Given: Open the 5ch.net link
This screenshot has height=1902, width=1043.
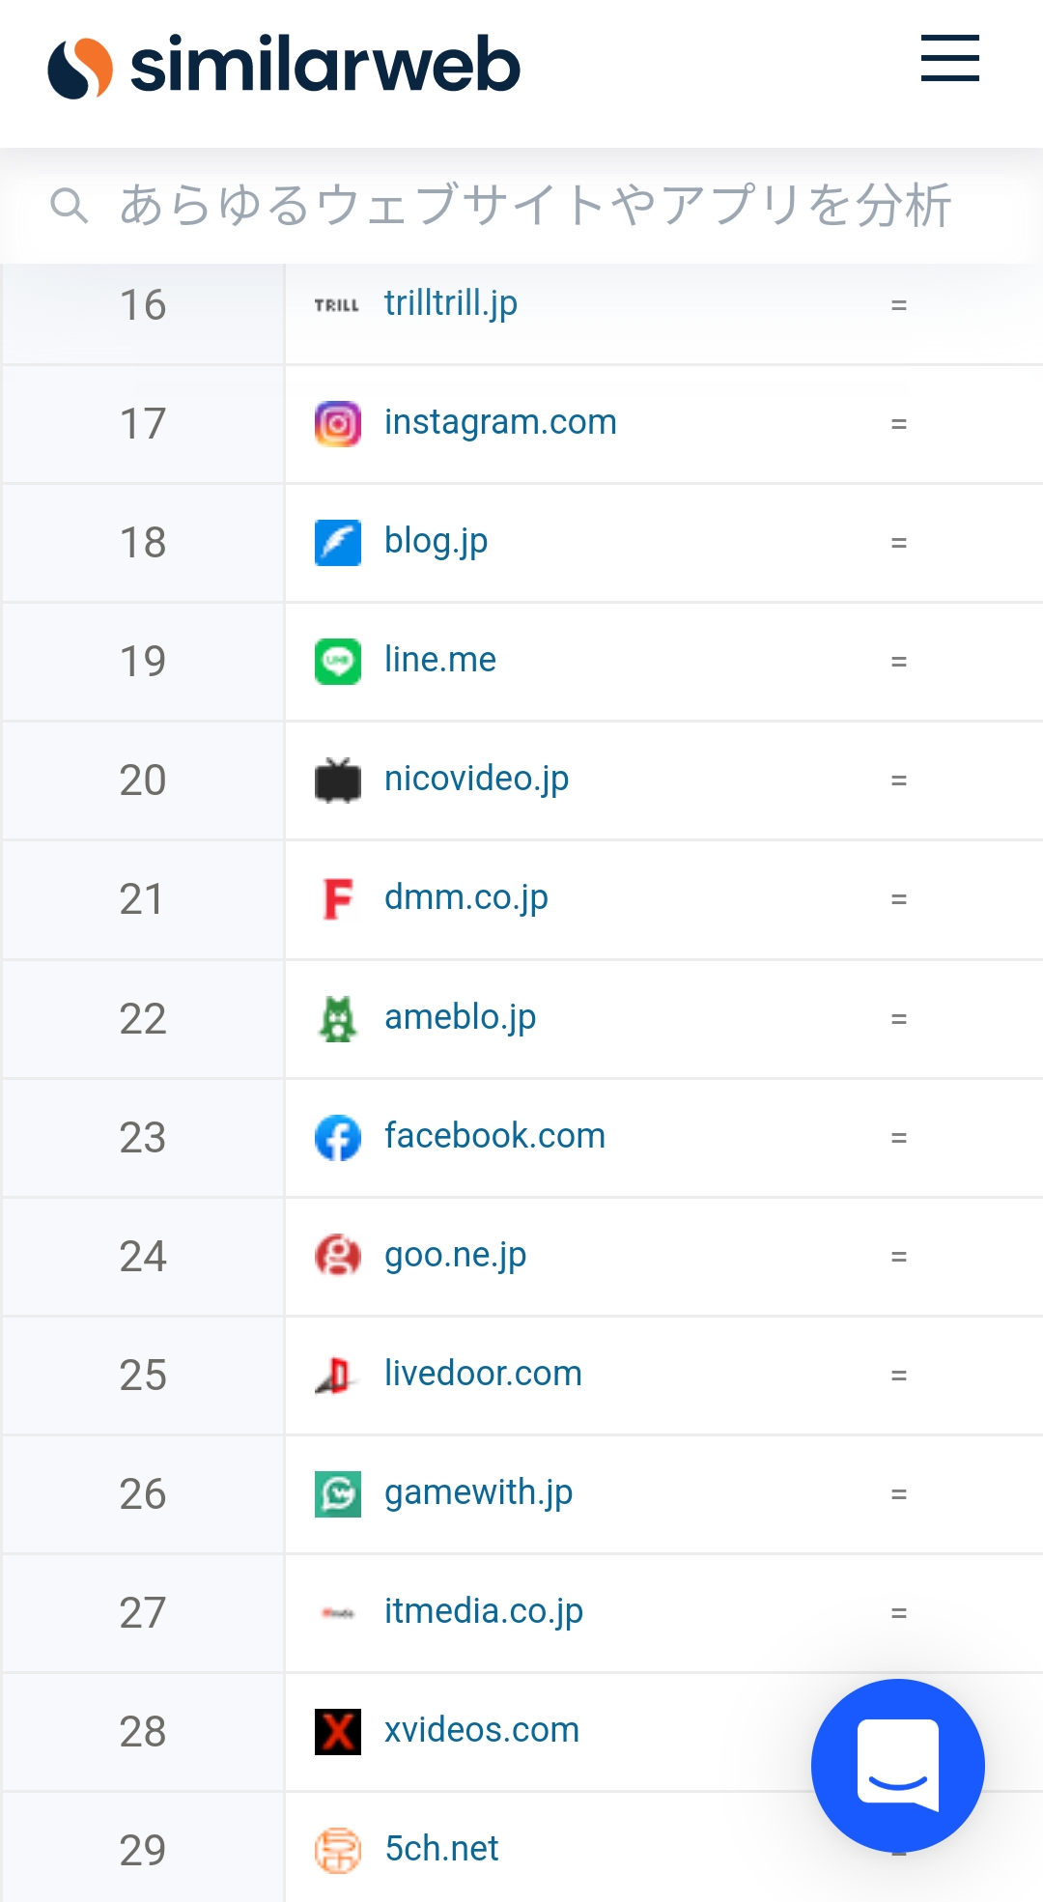Looking at the screenshot, I should (x=441, y=1849).
